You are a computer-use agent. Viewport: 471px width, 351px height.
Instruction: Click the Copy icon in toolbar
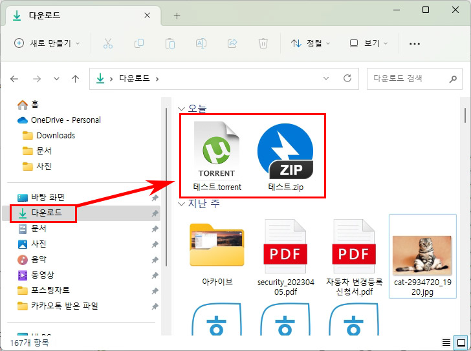coord(139,43)
